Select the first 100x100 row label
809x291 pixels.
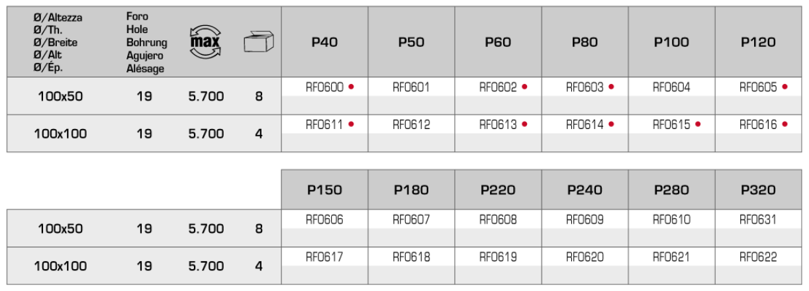[60, 134]
